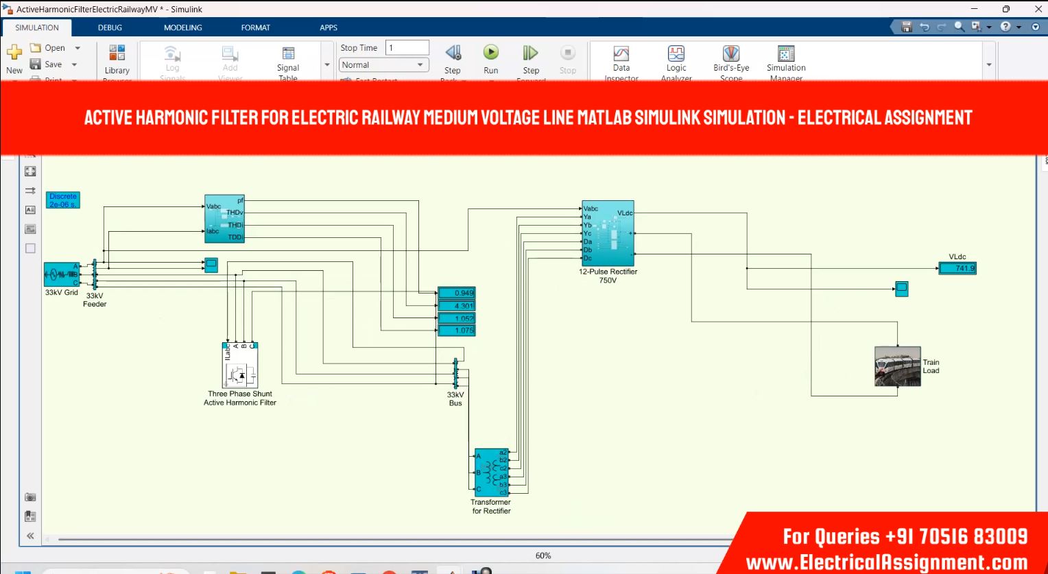Screen dimensions: 1048x574
Task: Open the Bird's-Eye Scope
Action: click(x=731, y=62)
